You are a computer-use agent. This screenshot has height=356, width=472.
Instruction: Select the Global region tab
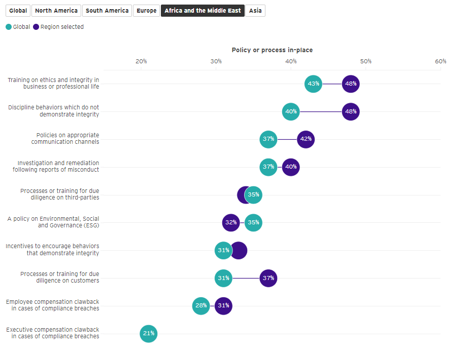tap(18, 11)
